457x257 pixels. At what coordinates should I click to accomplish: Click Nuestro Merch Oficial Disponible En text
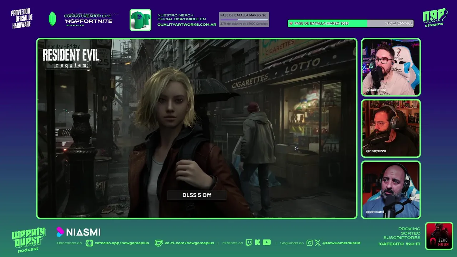pos(182,17)
